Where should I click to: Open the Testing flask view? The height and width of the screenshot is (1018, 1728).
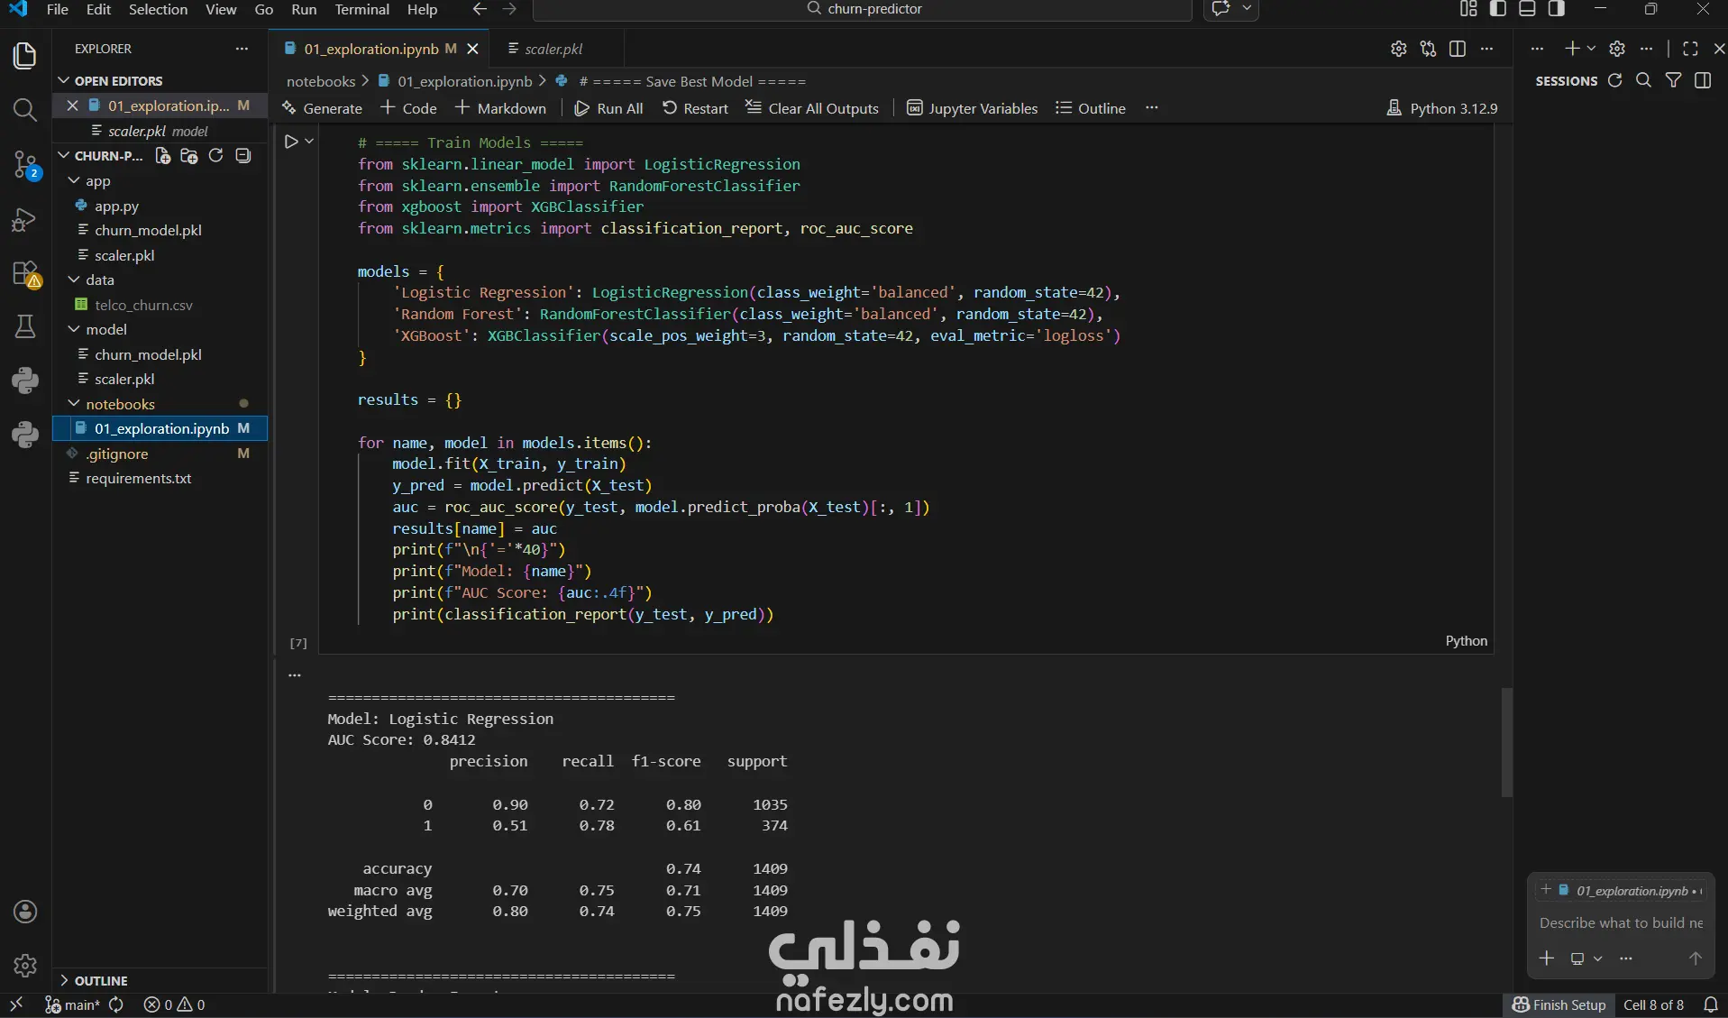click(25, 326)
